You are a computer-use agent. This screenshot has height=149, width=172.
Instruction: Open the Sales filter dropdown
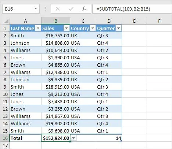[67, 28]
